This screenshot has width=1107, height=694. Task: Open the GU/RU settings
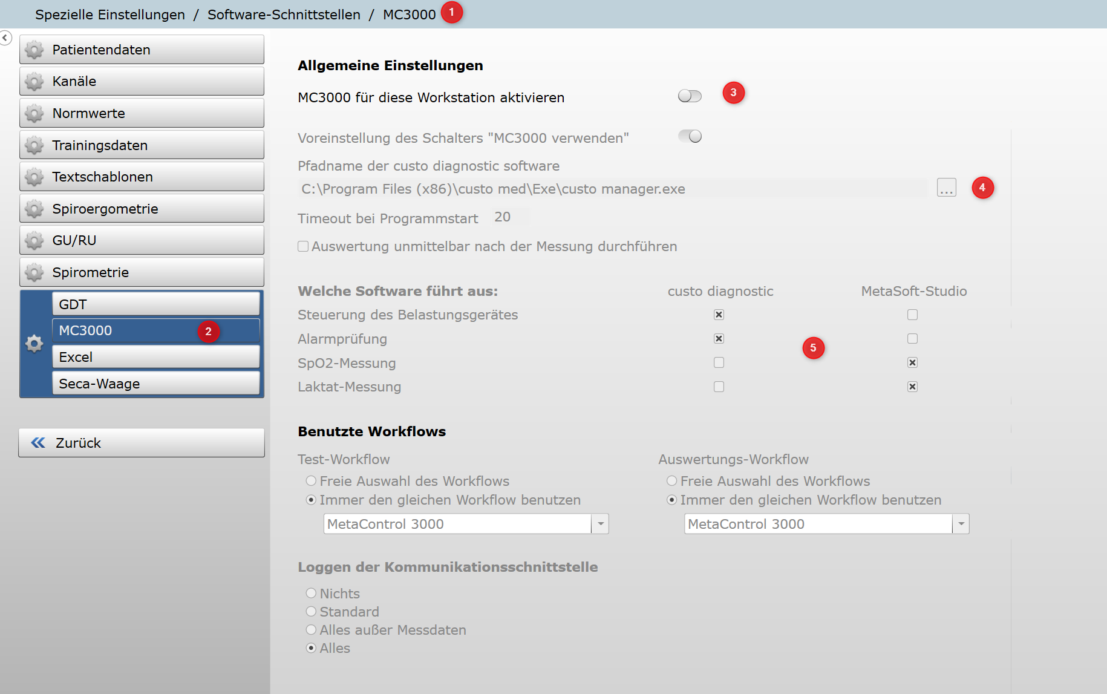tap(142, 240)
